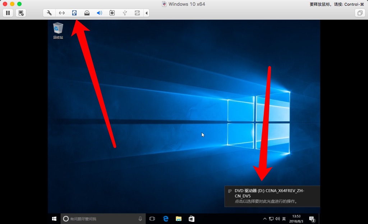Screen dimensions: 368x224
Task: Click the USB device icon
Action: click(x=125, y=13)
